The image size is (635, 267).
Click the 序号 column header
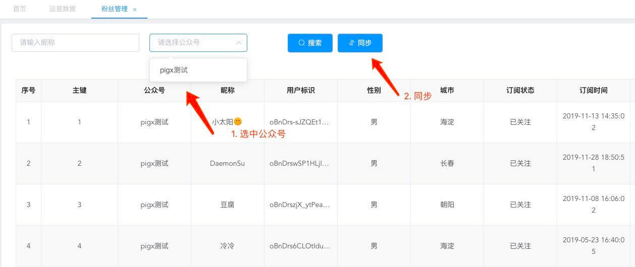pyautogui.click(x=28, y=91)
